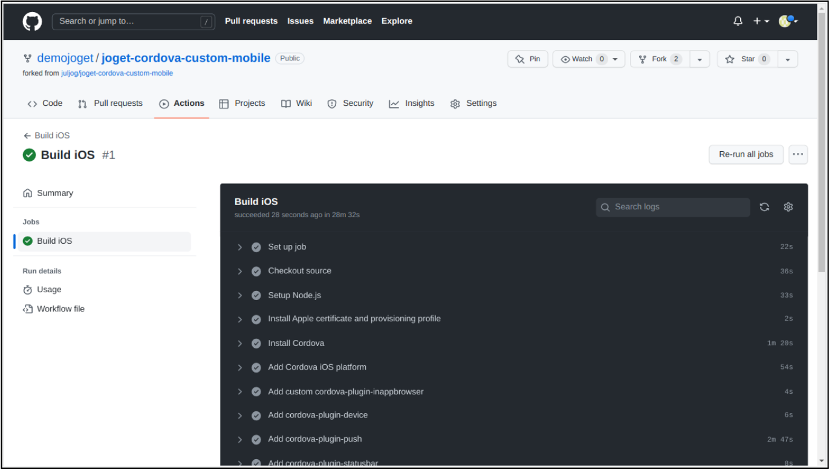Click the Install Cordova status checkmark
The width and height of the screenshot is (829, 470).
click(x=256, y=343)
